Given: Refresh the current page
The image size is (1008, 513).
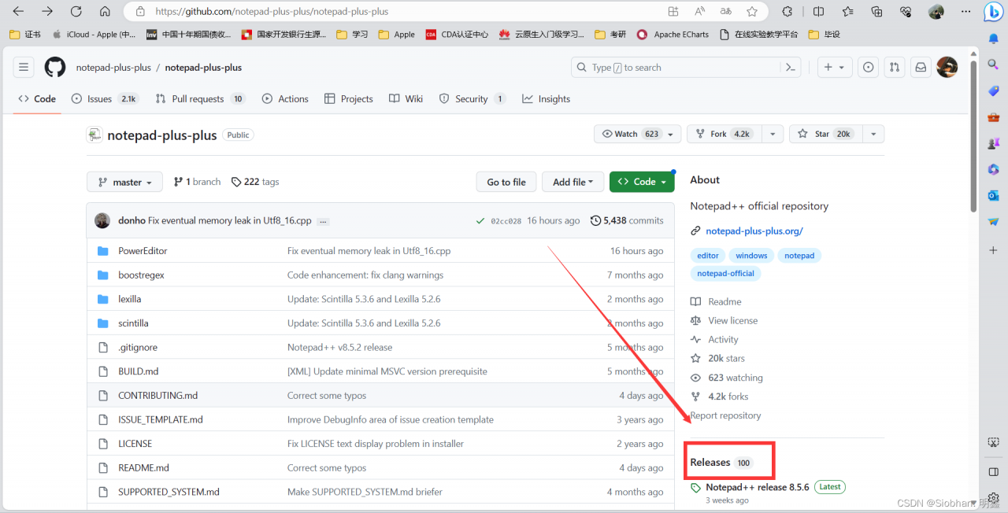Looking at the screenshot, I should tap(76, 12).
